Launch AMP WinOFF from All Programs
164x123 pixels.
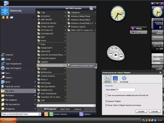(52, 20)
